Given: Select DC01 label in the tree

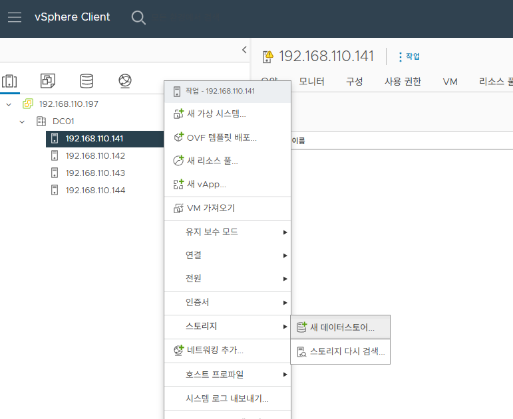Looking at the screenshot, I should tap(63, 122).
